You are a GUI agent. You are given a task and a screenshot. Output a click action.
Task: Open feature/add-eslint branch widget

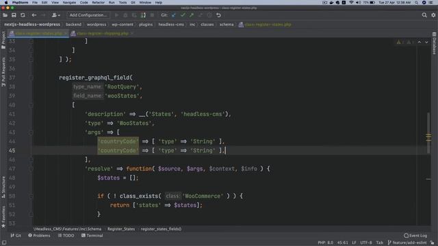[407, 243]
